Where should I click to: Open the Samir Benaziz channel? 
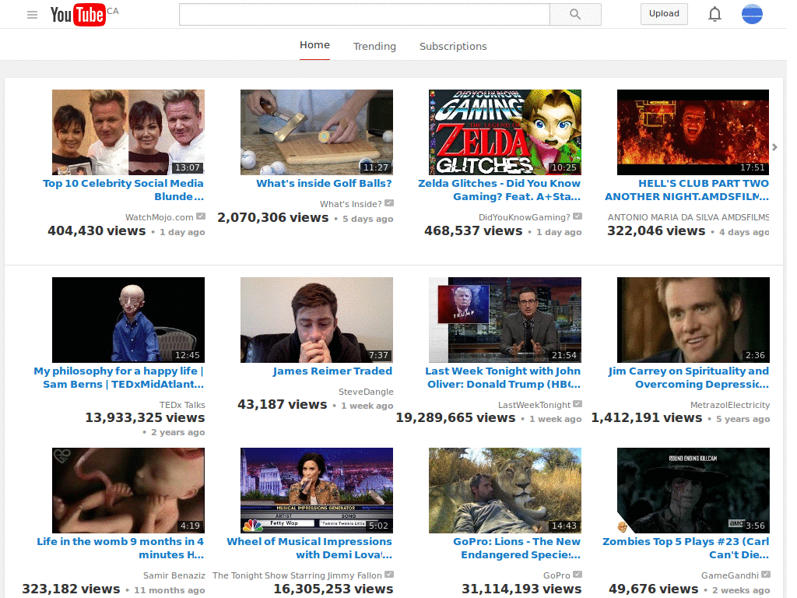(x=174, y=575)
